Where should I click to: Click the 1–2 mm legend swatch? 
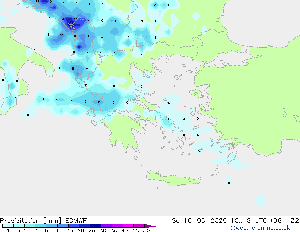(30, 226)
